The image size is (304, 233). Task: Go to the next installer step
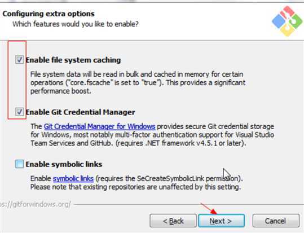tap(221, 221)
